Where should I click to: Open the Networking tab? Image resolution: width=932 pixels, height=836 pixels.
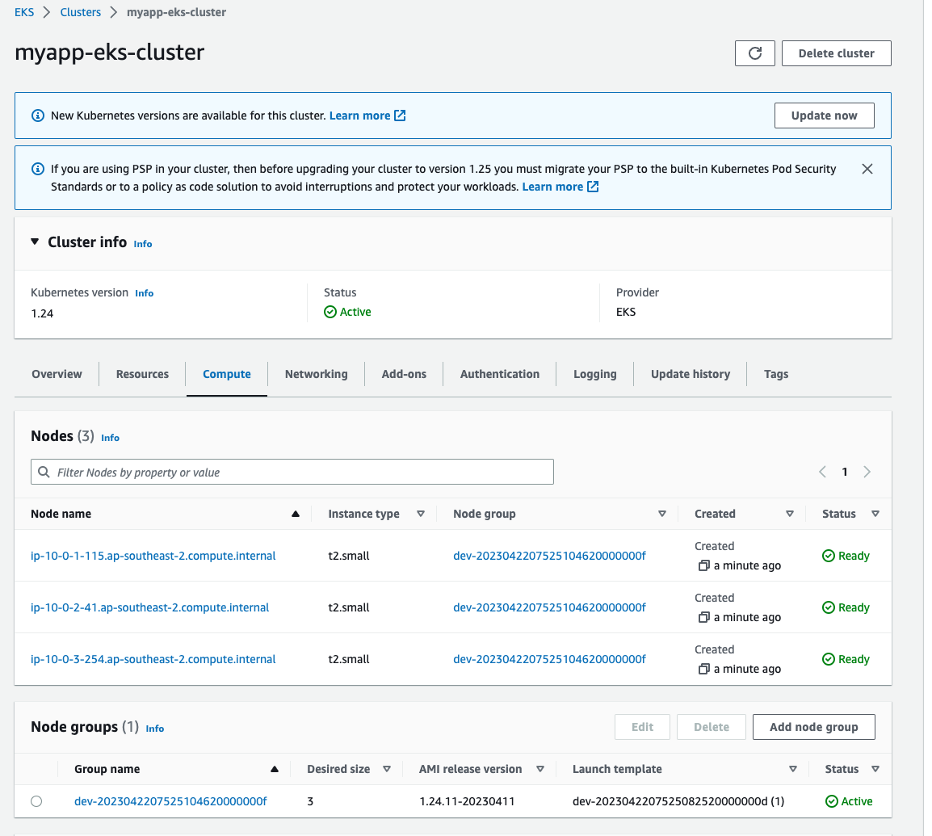[x=317, y=374]
